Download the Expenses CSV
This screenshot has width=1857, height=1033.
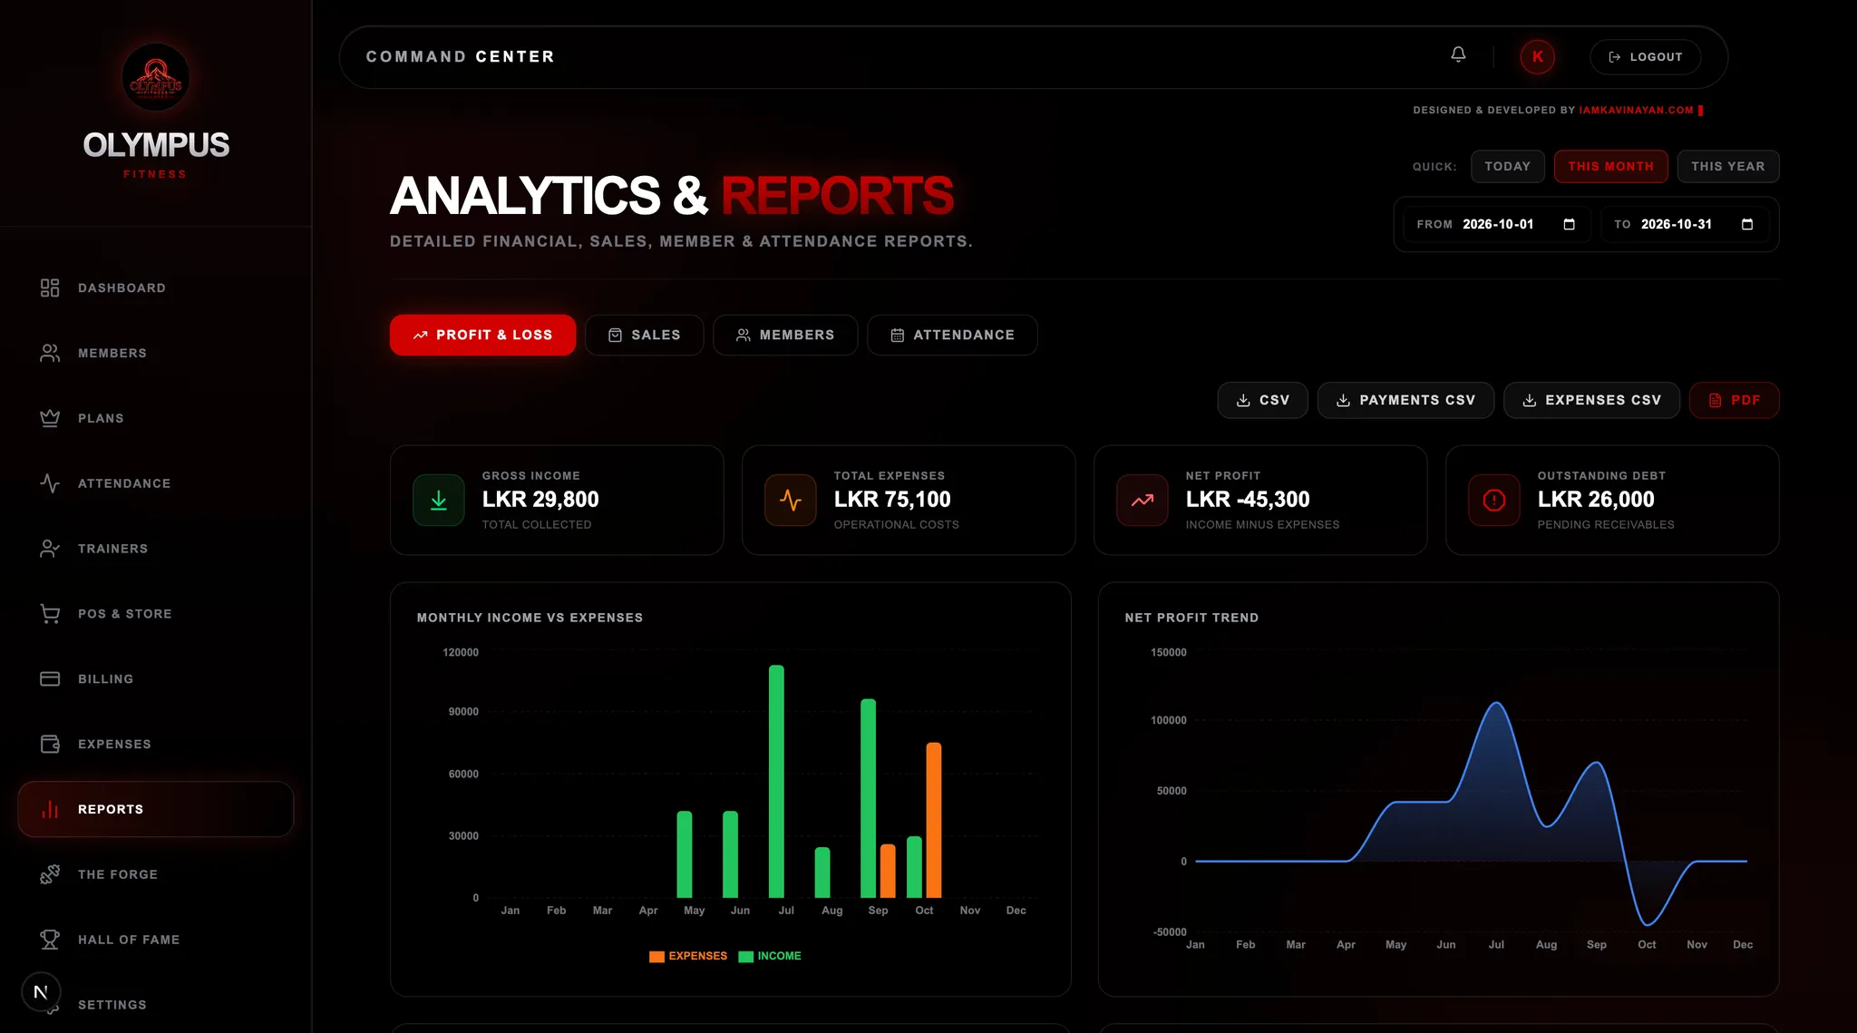pyautogui.click(x=1591, y=400)
